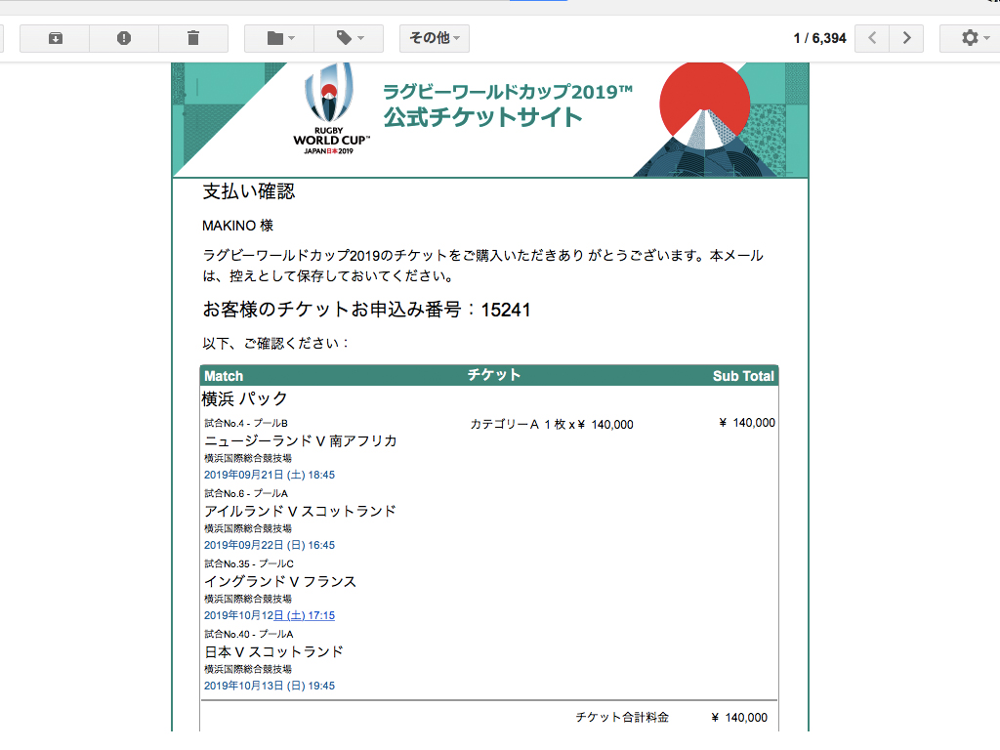Open the 2019年10月12日 (土) 17:15 date link
The height and width of the screenshot is (750, 1000).
click(270, 615)
